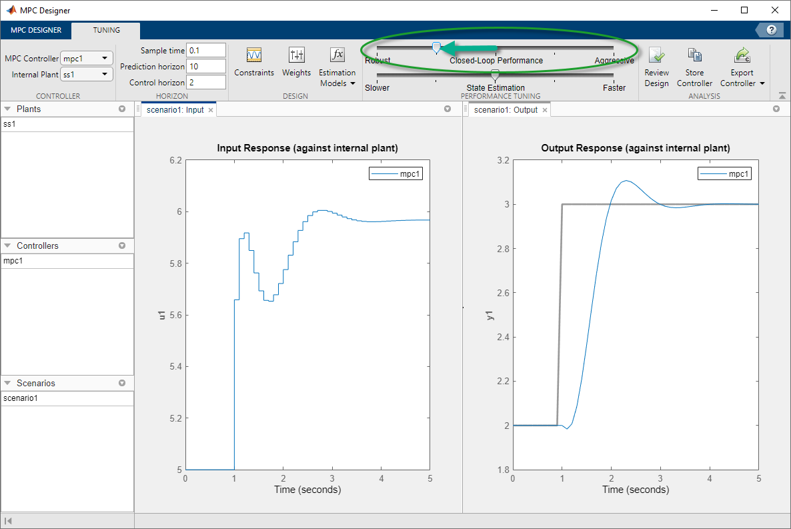Open the Internal Plant dropdown ss1
Viewport: 791px width, 529px height.
tap(86, 74)
